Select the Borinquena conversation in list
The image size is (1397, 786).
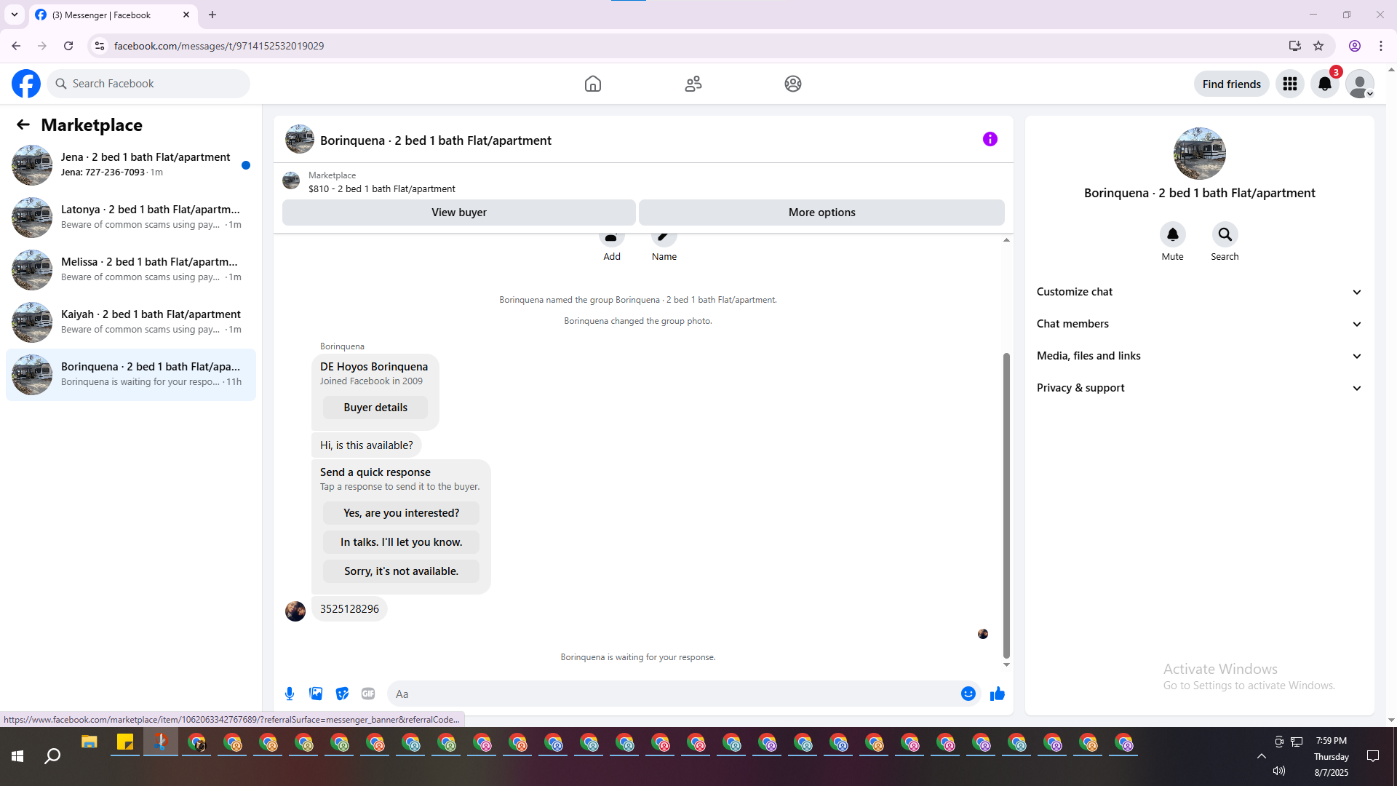(131, 374)
